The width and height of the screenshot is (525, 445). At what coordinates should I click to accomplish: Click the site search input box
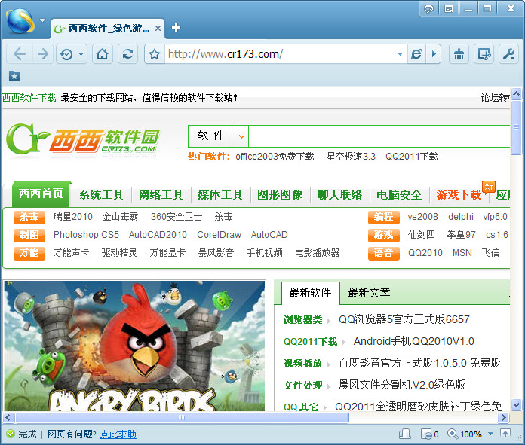point(379,136)
